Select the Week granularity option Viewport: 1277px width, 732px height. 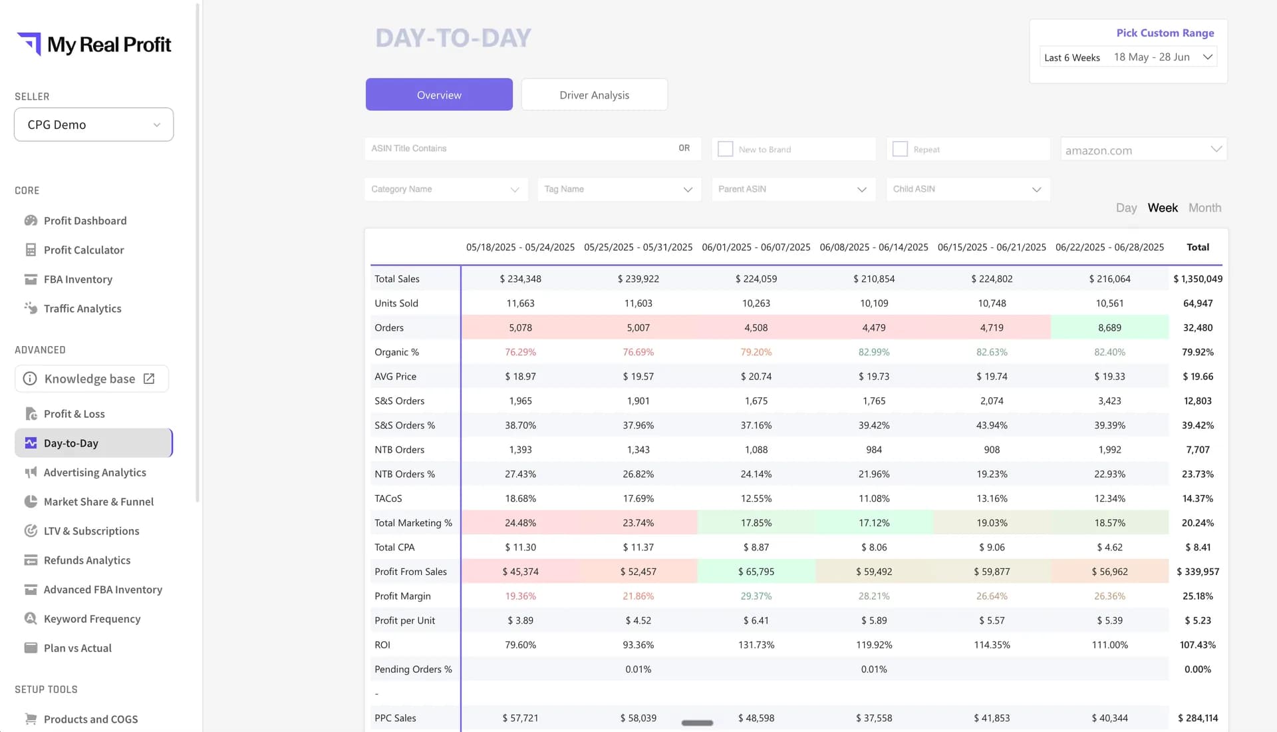[1163, 208]
